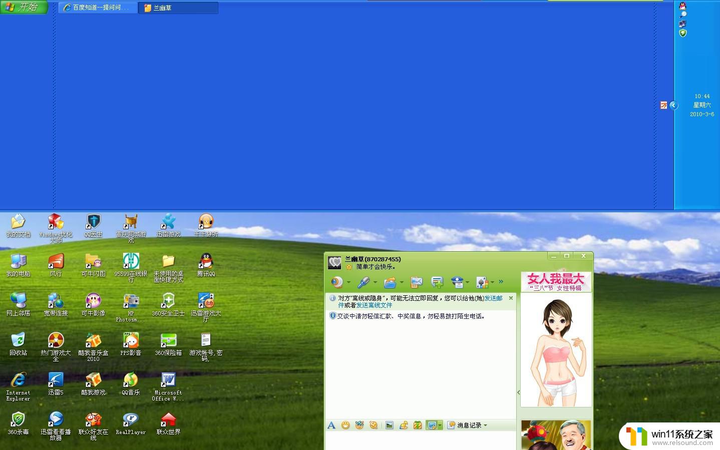Viewport: 720px width, 450px height.
Task: Create a group chat with plus-bubble icon
Action: 437,282
